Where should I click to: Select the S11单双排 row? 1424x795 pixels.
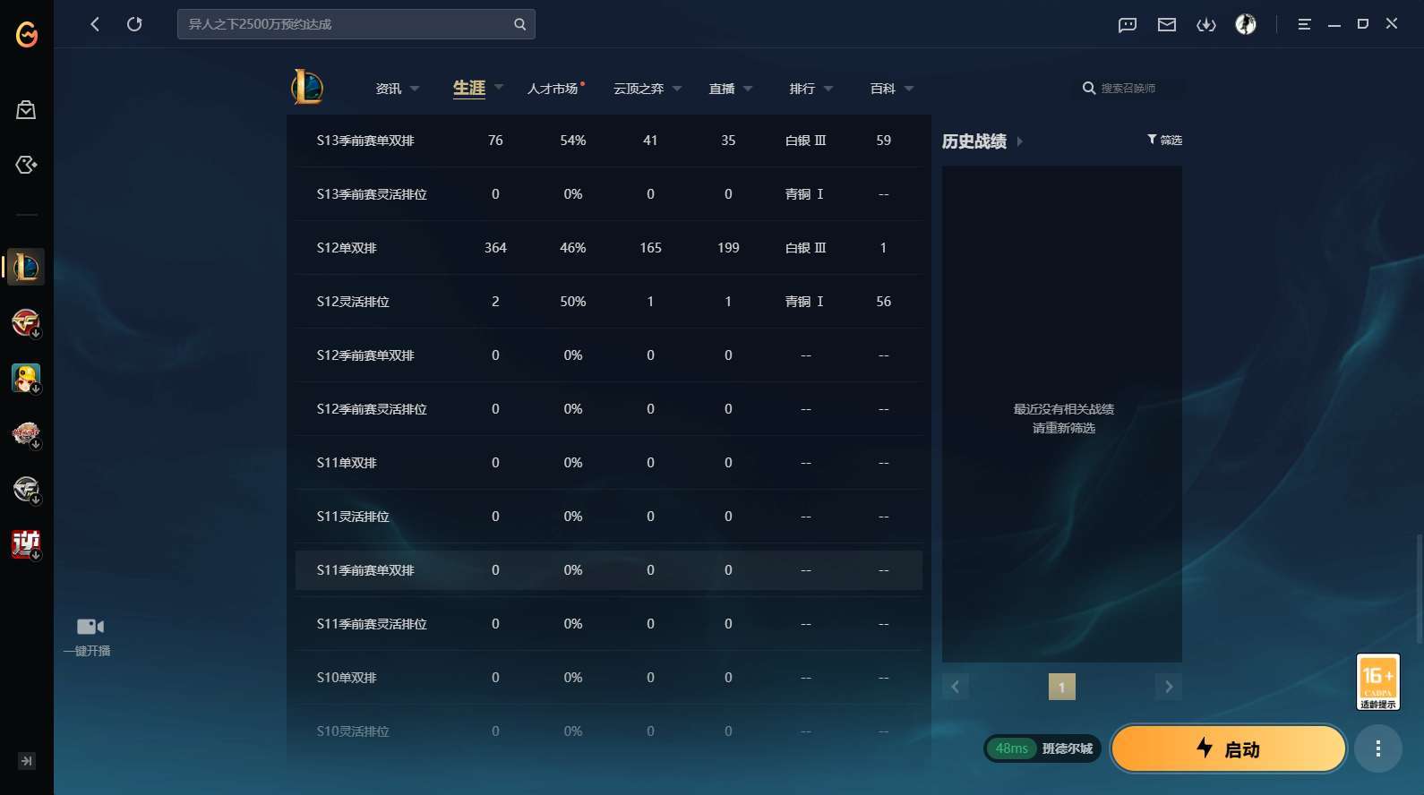click(x=609, y=463)
